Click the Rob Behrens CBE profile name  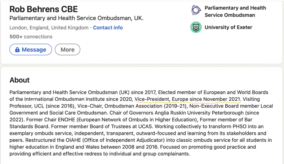point(44,9)
